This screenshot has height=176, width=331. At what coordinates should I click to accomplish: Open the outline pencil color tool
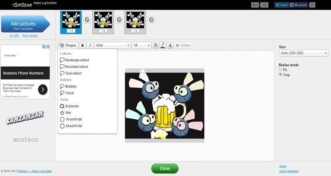point(163,46)
